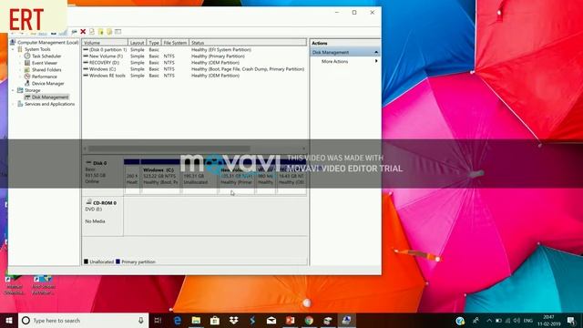This screenshot has width=583, height=328.
Task: Open PowerPoint from the taskbar
Action: [x=290, y=321]
